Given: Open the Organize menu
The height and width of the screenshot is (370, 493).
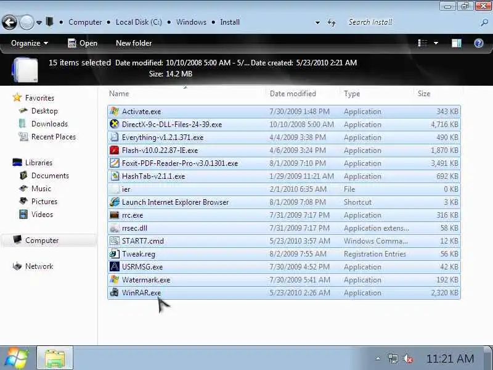Looking at the screenshot, I should pyautogui.click(x=30, y=43).
